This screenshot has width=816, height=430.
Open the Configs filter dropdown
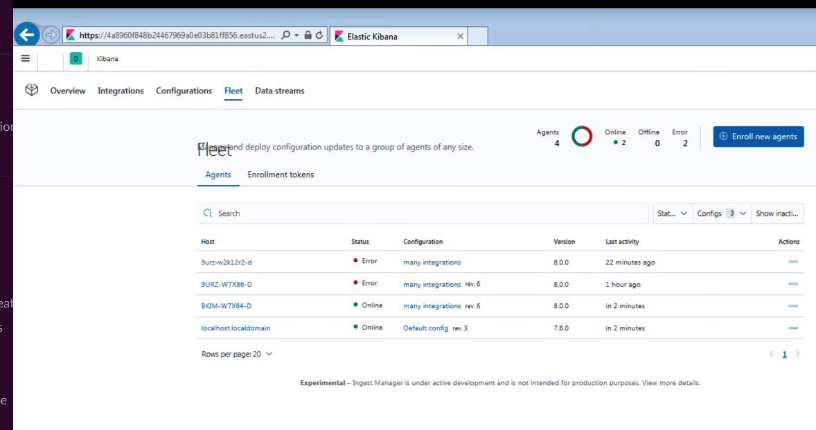722,213
